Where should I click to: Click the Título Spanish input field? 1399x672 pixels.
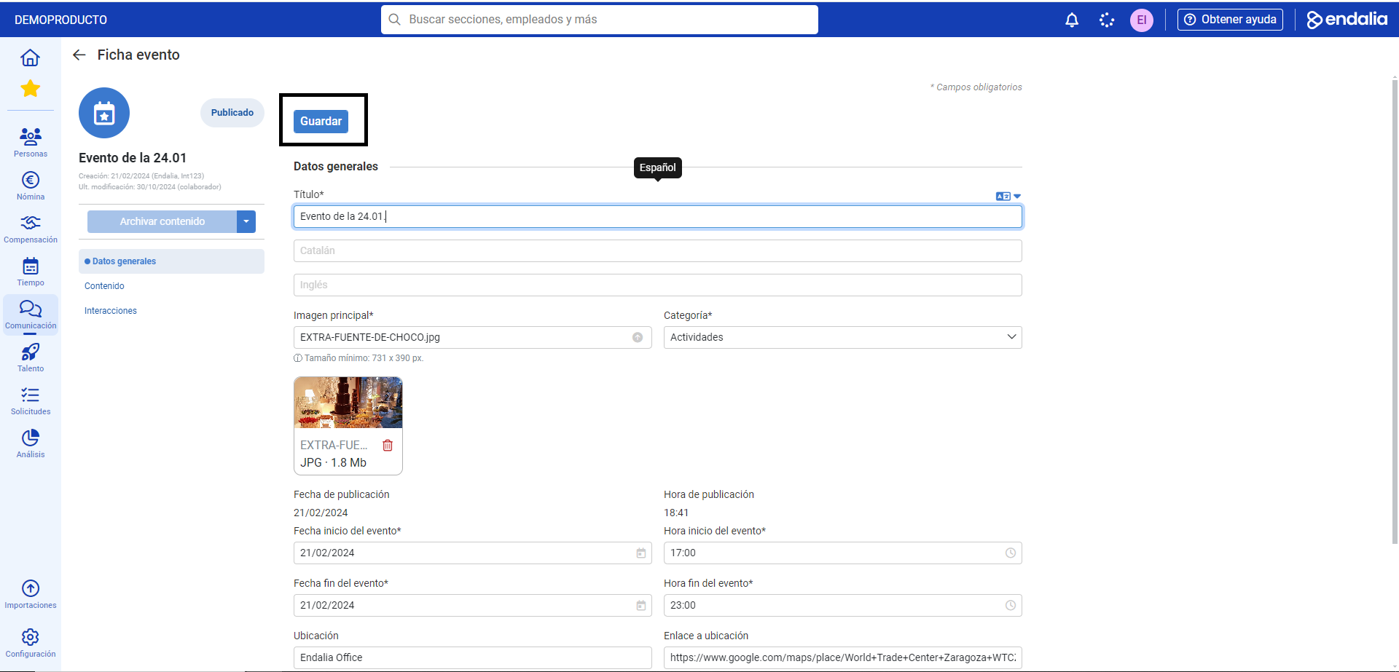coord(657,216)
